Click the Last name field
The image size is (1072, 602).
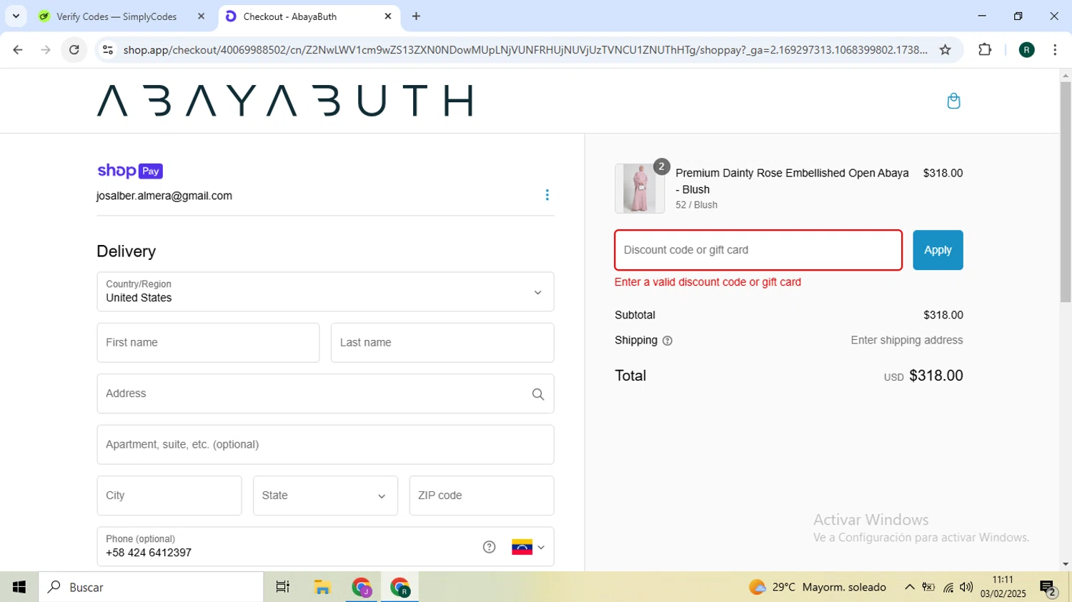coord(442,343)
